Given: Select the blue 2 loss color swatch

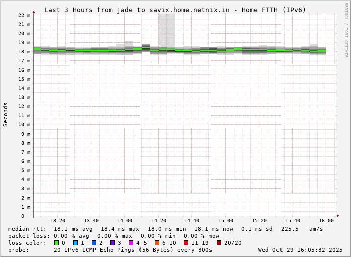Looking at the screenshot, I should coord(94,243).
